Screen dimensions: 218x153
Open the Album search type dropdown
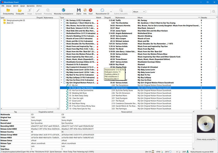pos(139,12)
